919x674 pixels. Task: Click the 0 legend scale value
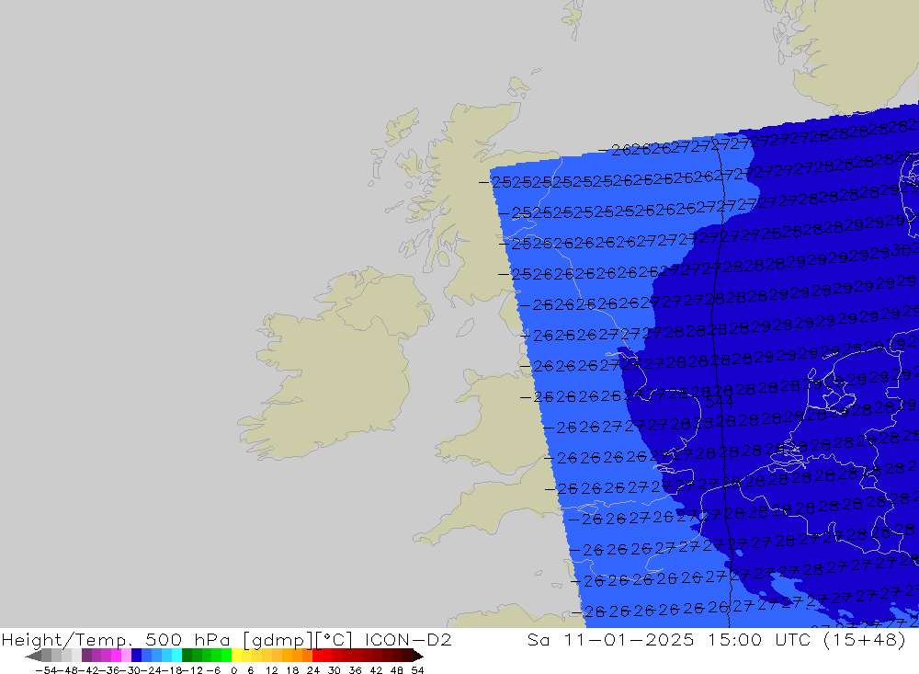pos(233,670)
